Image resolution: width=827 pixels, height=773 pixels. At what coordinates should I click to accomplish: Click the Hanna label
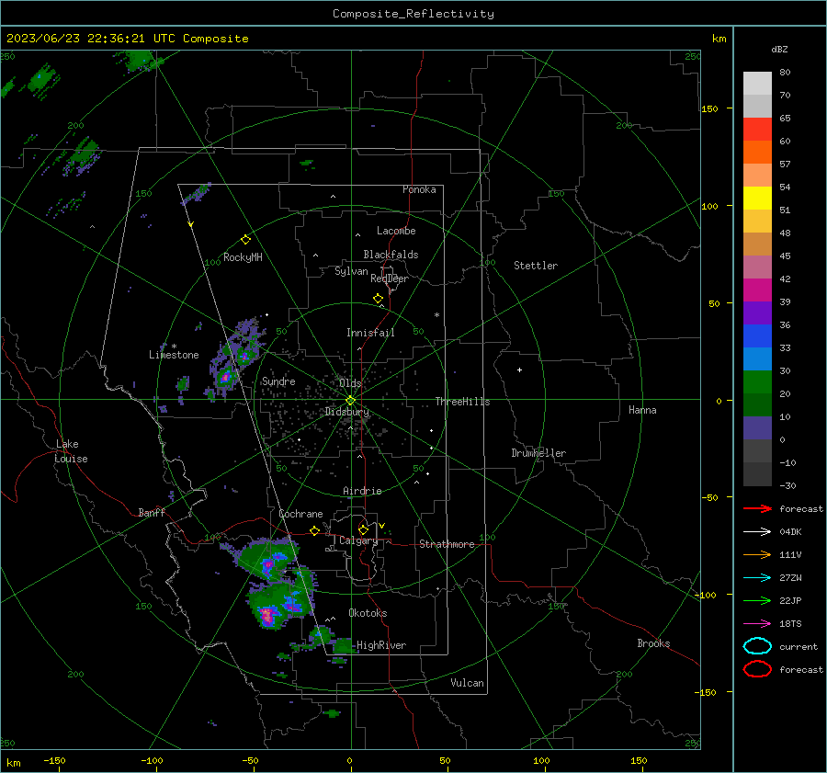(x=642, y=410)
